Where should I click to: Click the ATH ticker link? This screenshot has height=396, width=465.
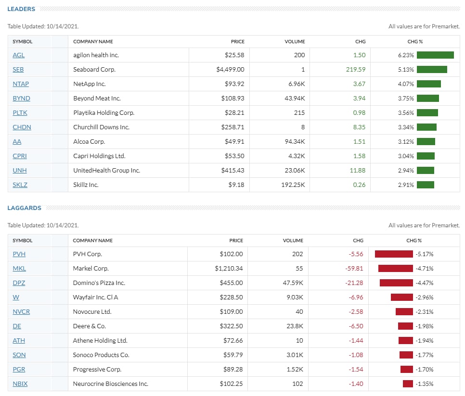(19, 341)
